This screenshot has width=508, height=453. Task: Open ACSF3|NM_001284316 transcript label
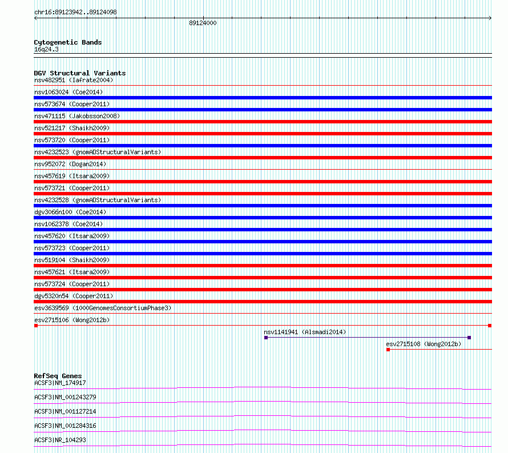click(x=65, y=426)
